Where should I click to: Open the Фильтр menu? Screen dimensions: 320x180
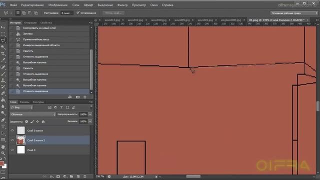[122, 5]
